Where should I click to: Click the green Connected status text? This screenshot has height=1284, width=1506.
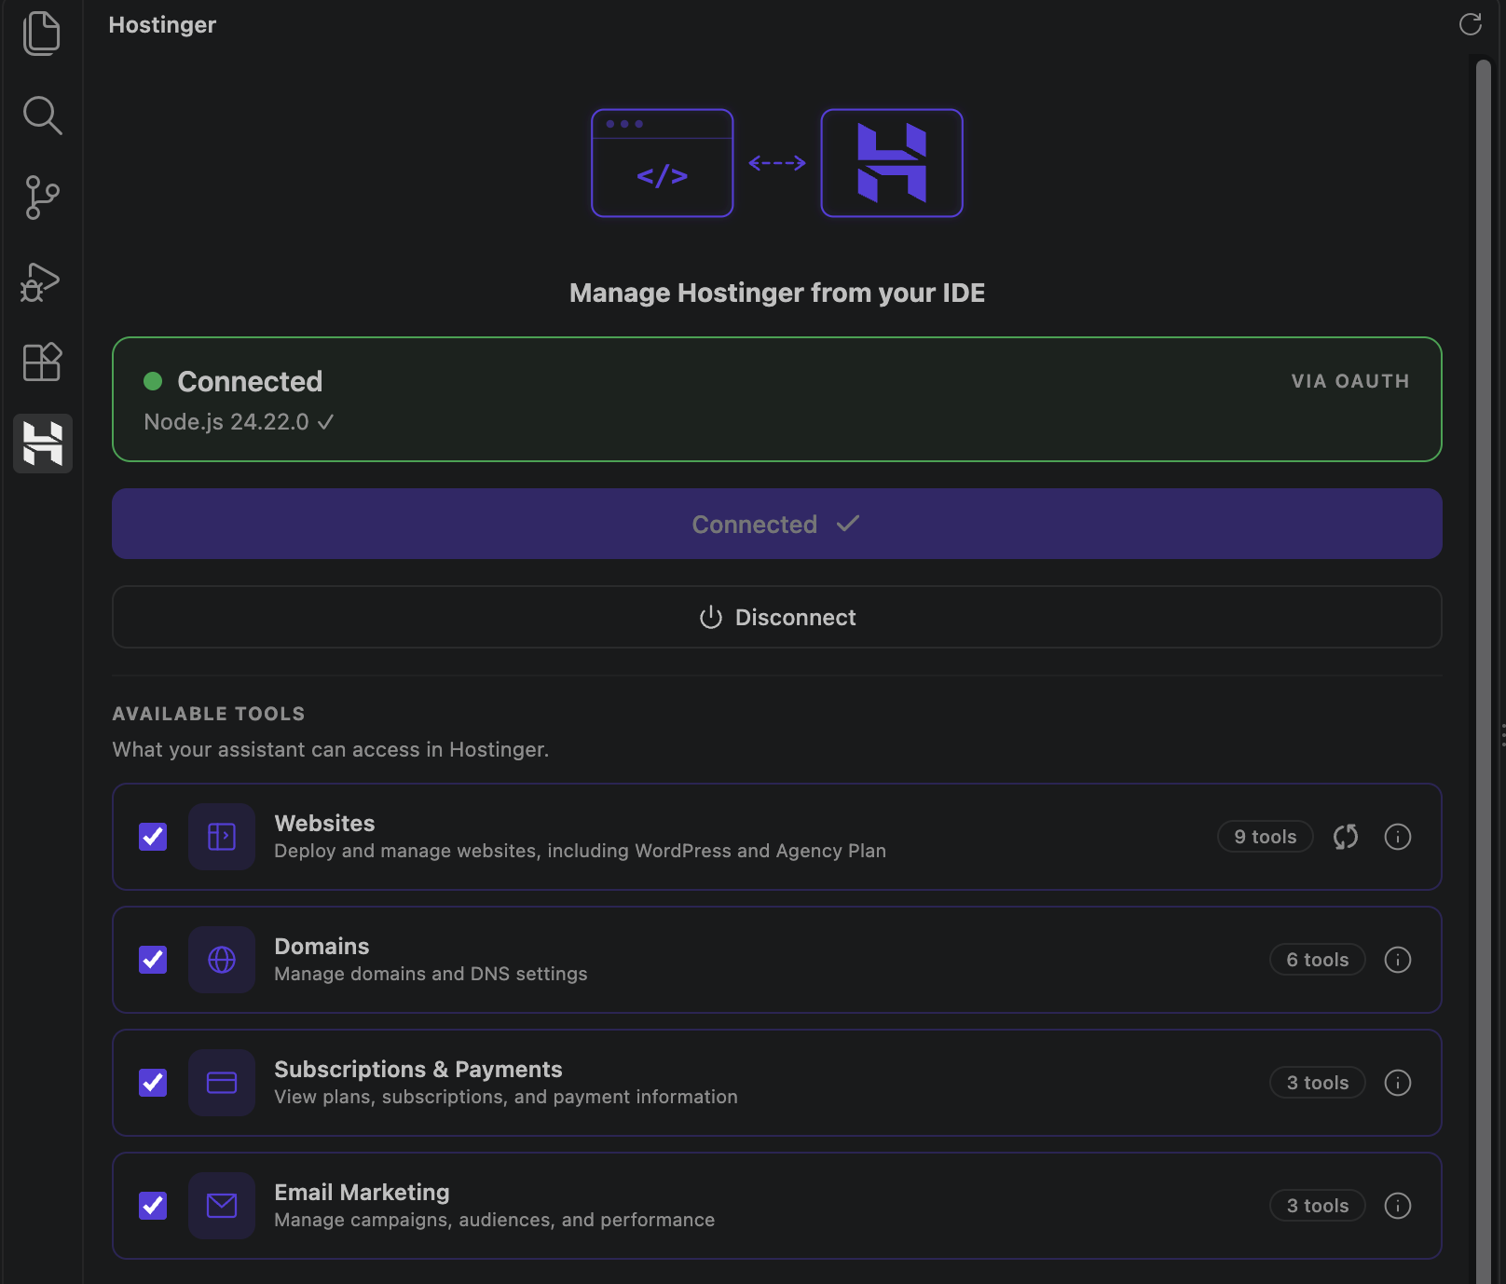point(250,381)
